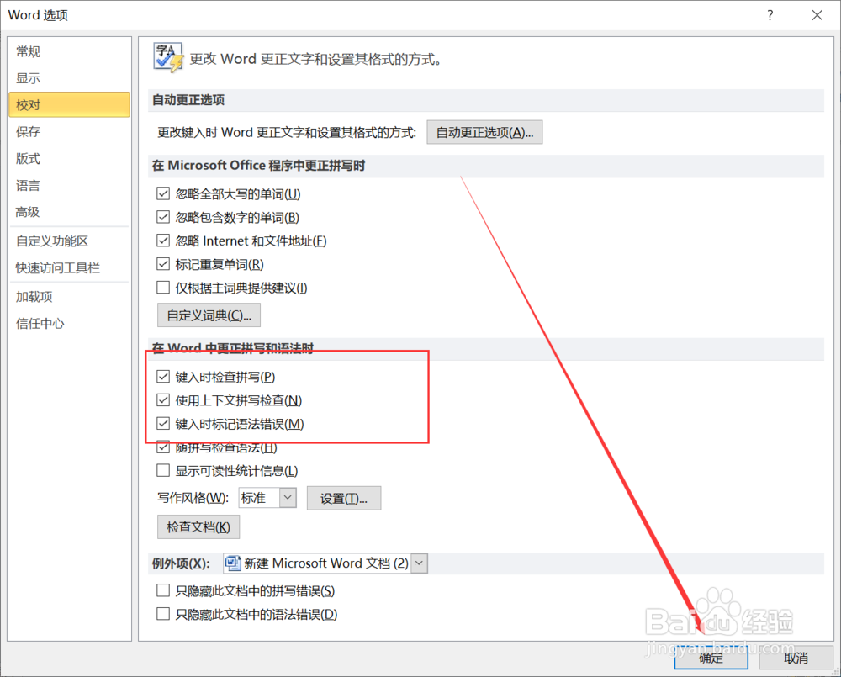Open the 高级 category

[69, 212]
